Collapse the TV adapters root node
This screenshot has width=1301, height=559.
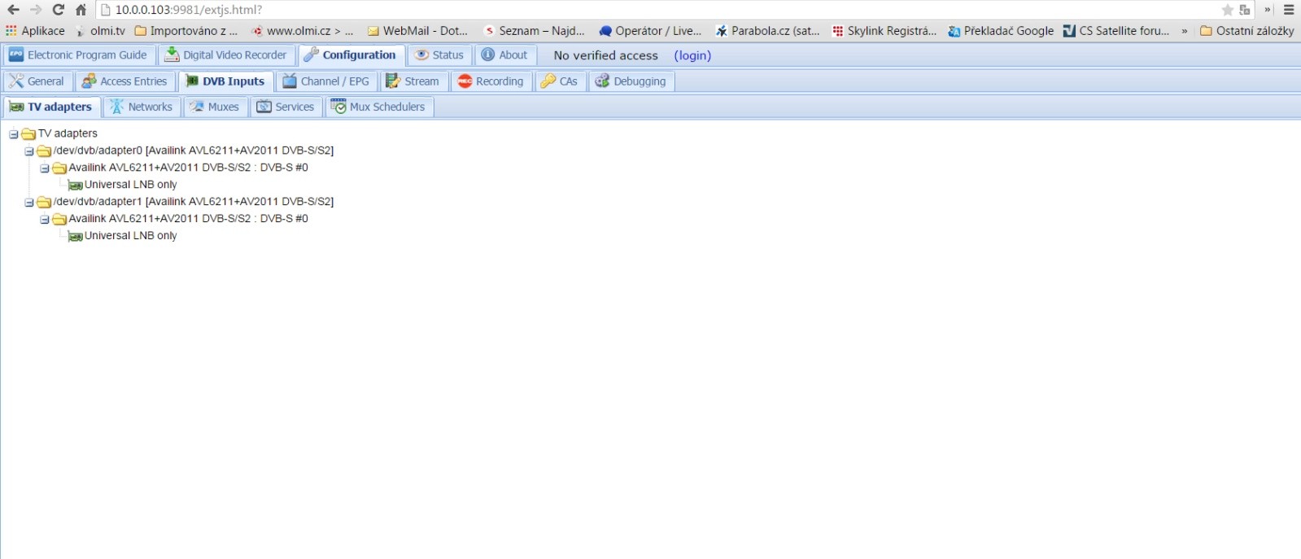[x=14, y=134]
